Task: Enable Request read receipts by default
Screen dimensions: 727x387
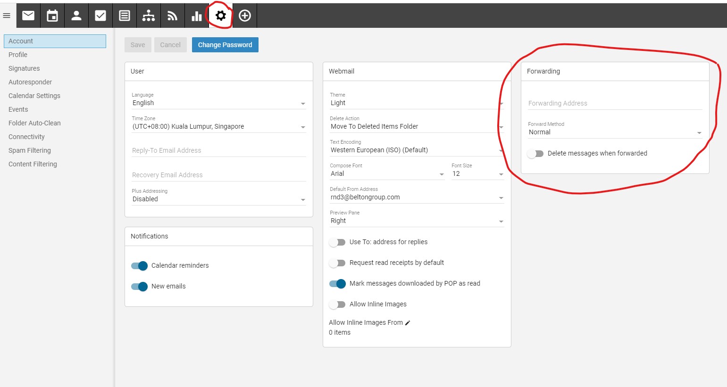Action: click(337, 263)
